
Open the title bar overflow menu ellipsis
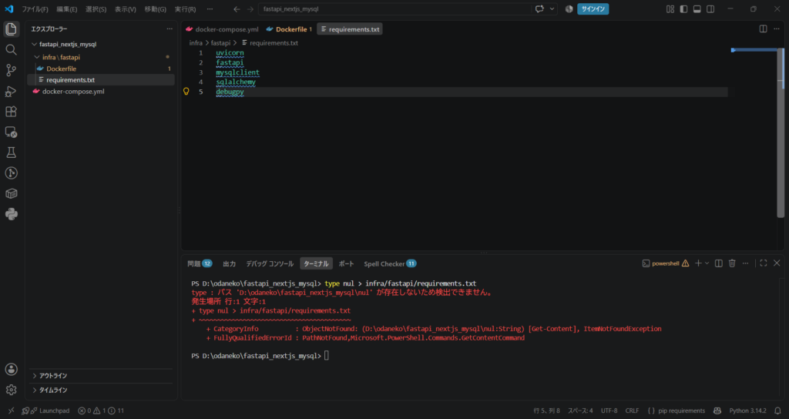(x=210, y=9)
